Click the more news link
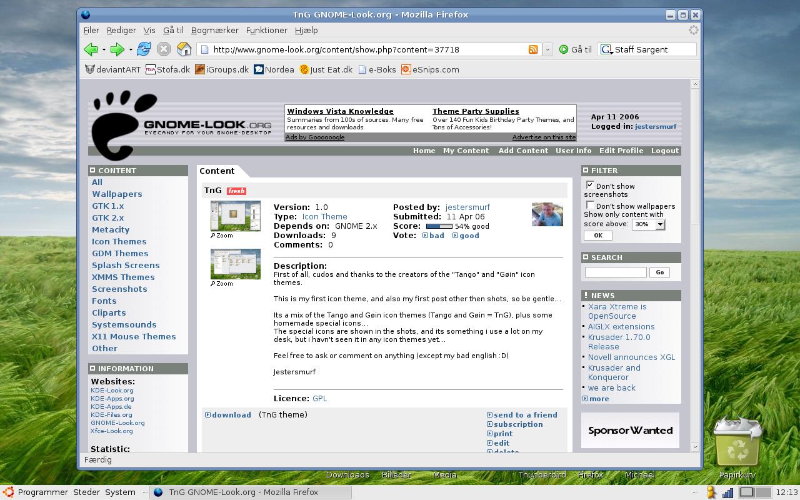 click(596, 399)
